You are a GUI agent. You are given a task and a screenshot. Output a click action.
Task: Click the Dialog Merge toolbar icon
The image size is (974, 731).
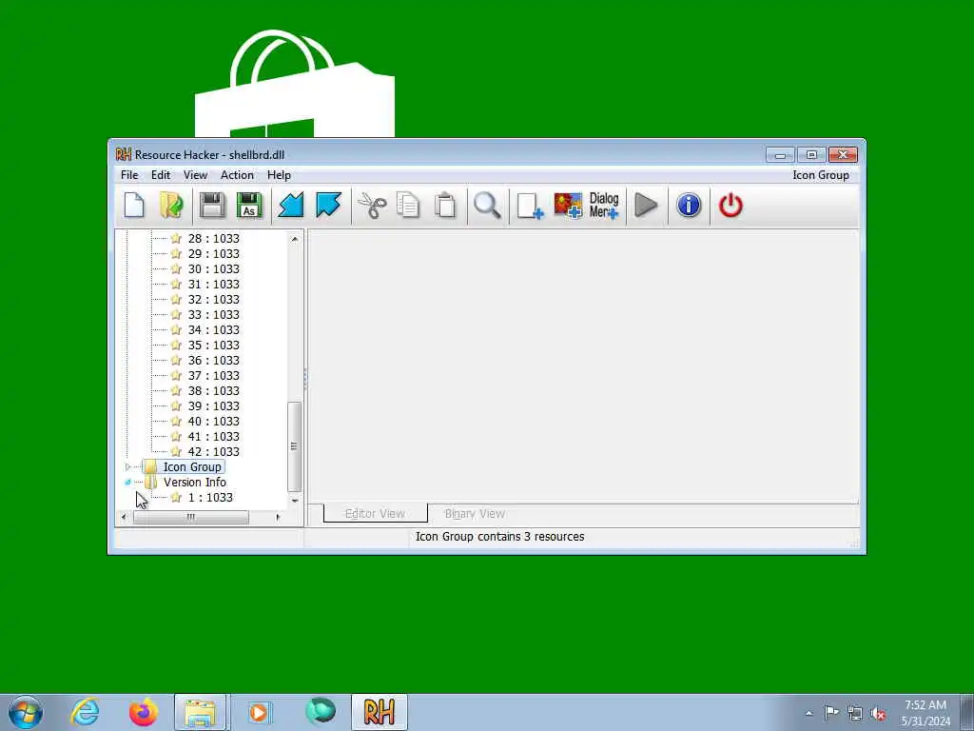coord(604,206)
